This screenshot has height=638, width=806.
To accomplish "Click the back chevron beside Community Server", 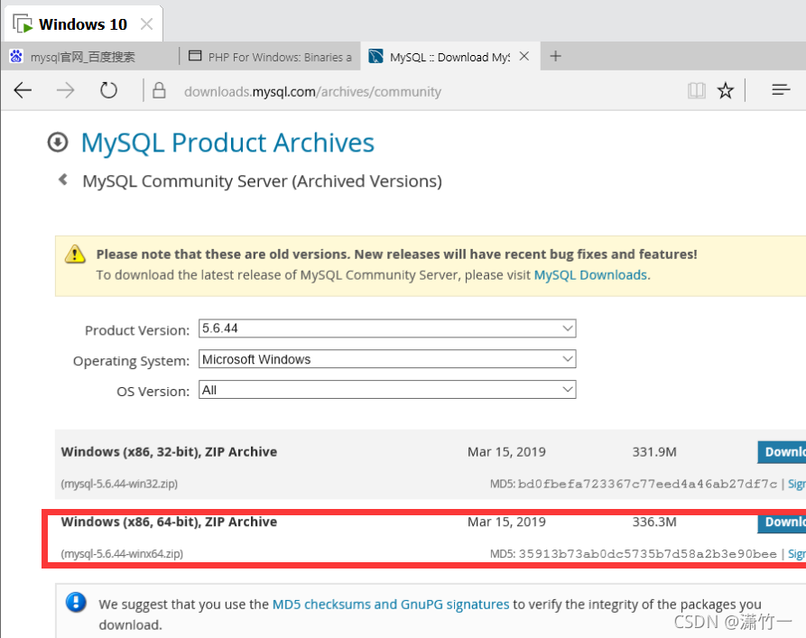I will (x=63, y=180).
